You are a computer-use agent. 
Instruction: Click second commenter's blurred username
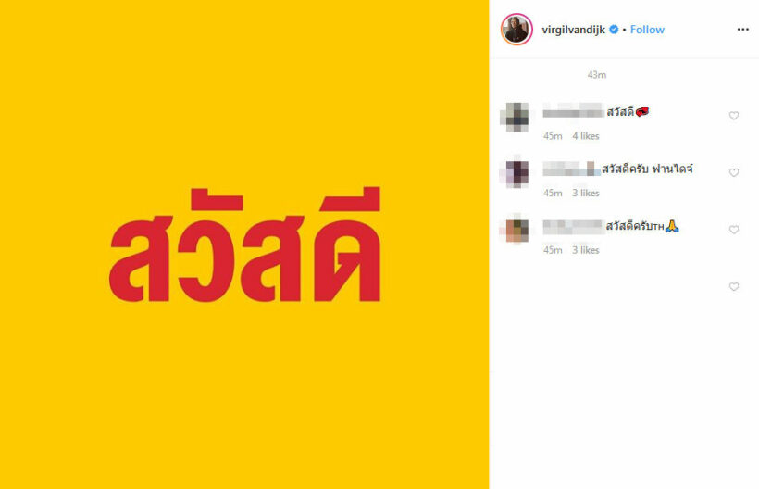[571, 169]
